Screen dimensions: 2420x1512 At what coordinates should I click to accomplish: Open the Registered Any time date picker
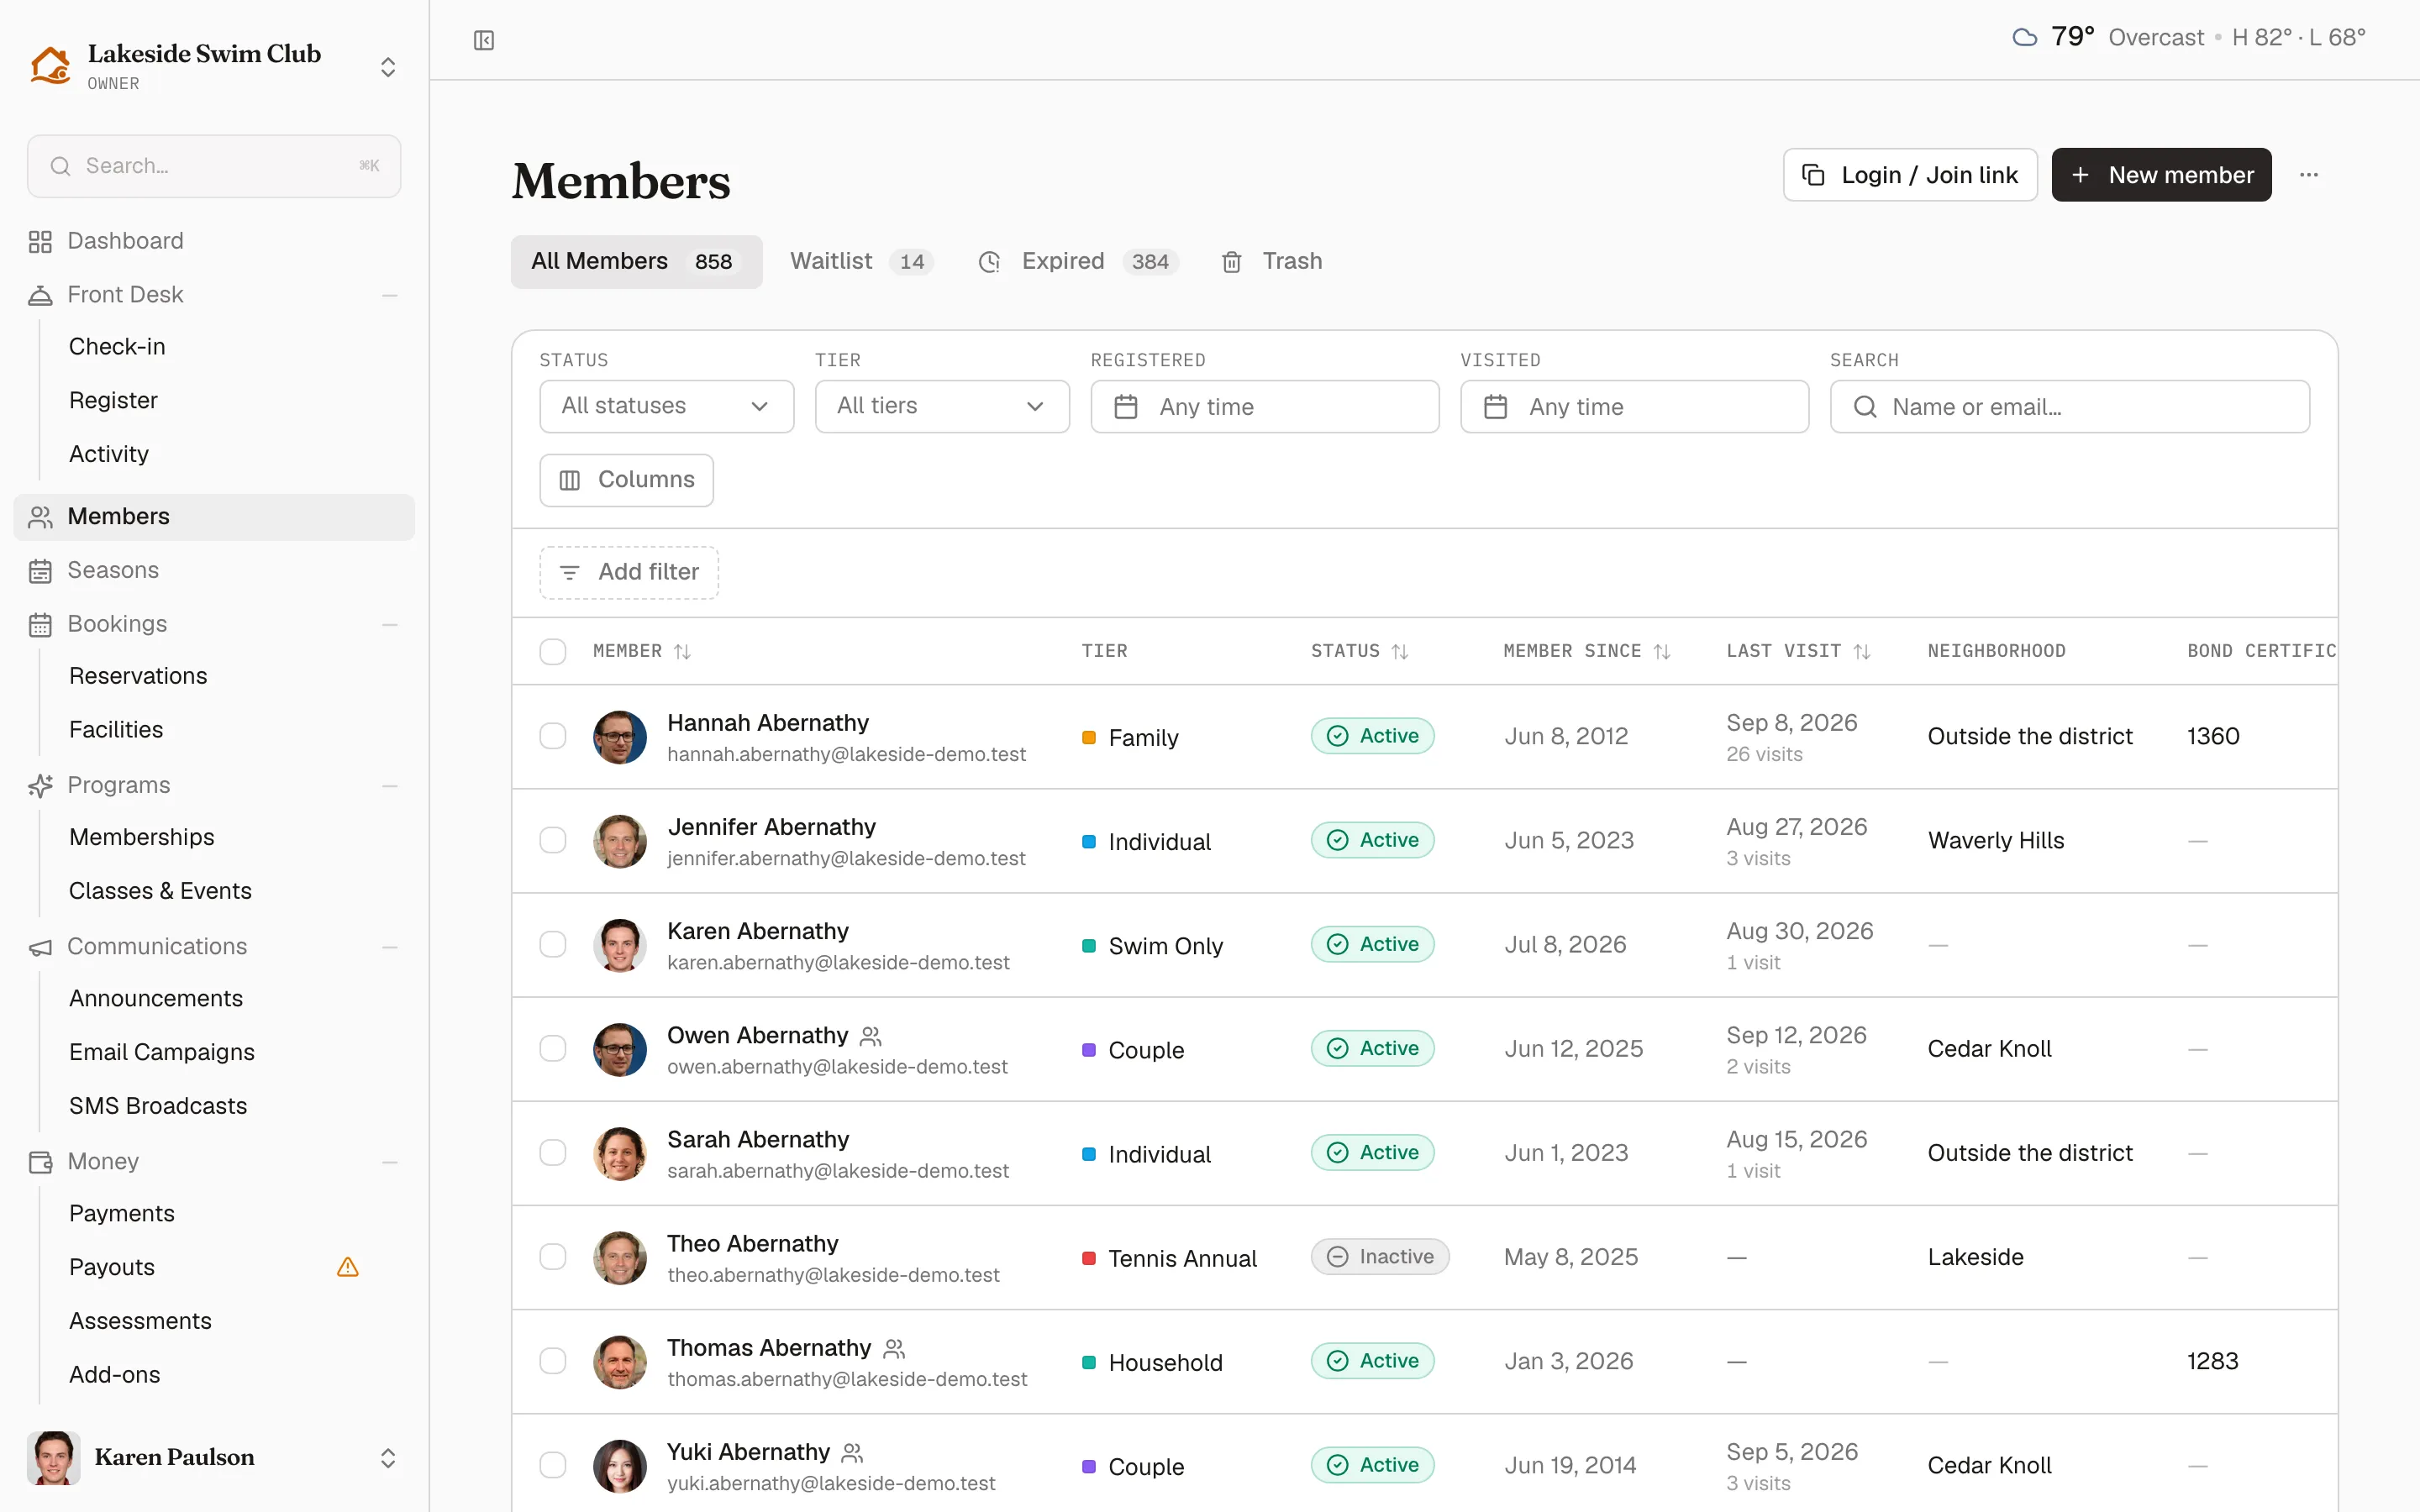[1265, 406]
